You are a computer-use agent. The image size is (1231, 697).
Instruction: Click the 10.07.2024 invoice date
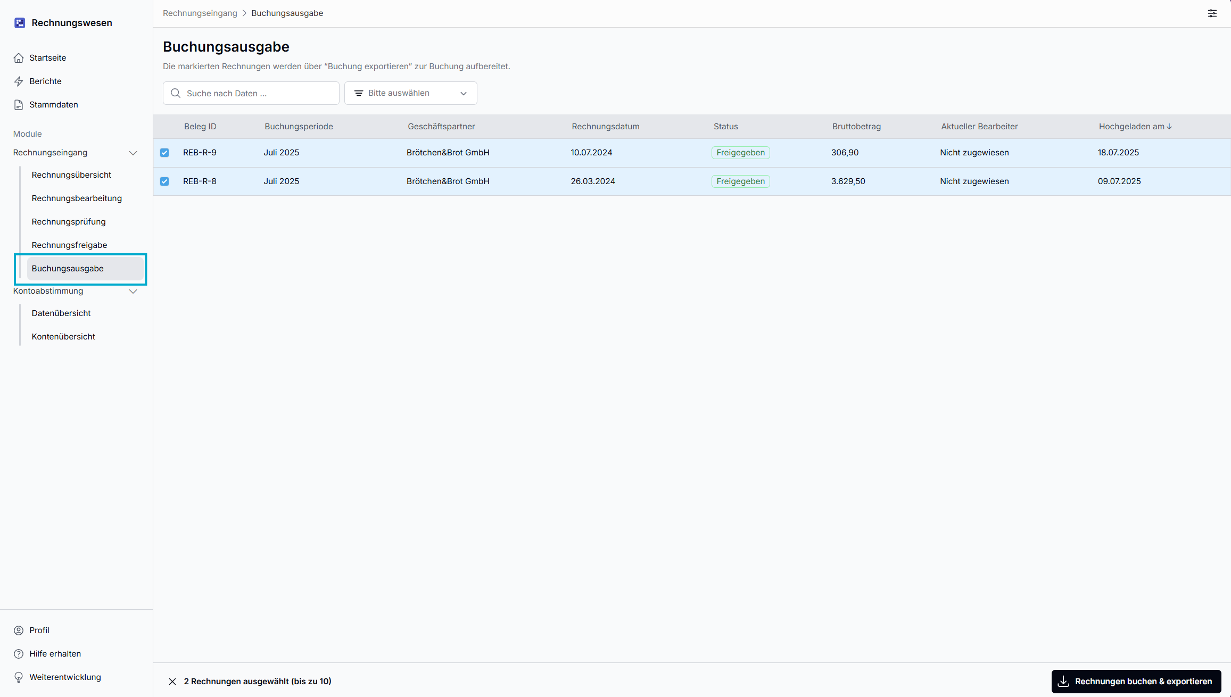591,153
